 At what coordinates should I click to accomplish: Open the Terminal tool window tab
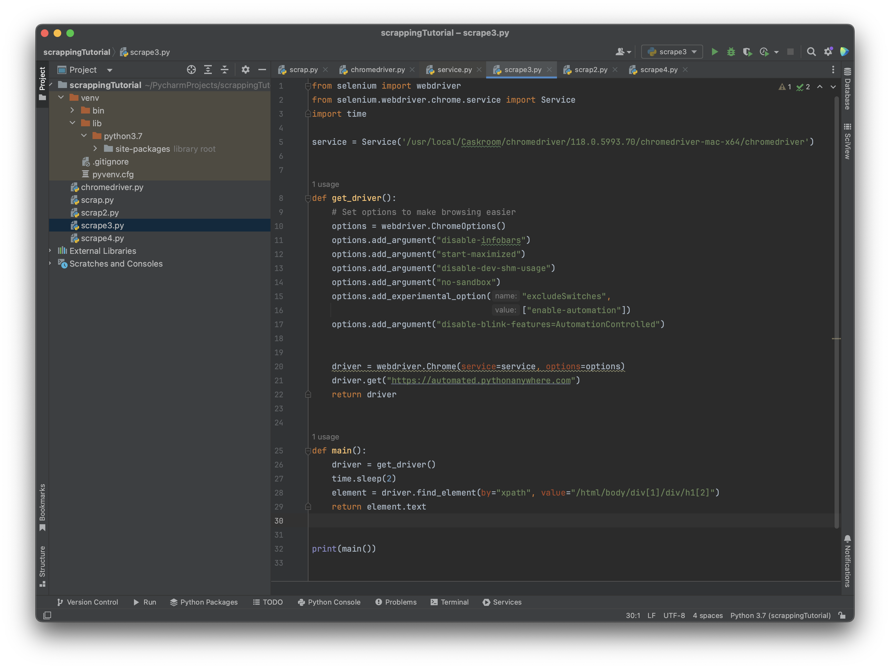449,602
